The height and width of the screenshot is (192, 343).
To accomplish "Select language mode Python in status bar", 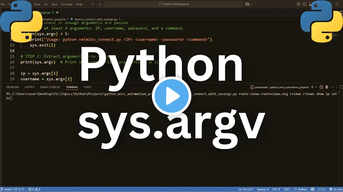I will (303, 189).
